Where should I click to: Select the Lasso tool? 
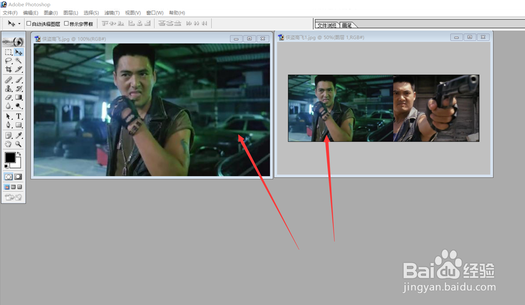tap(8, 61)
